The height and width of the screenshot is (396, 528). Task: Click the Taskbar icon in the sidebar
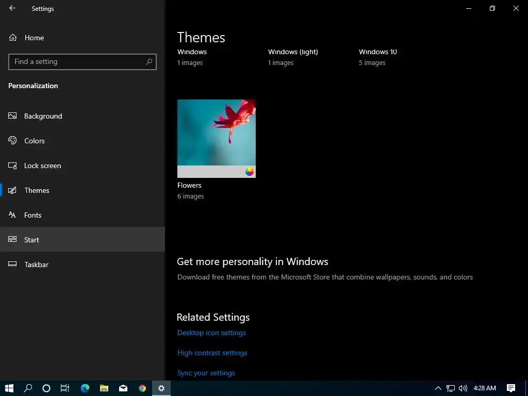[12, 264]
